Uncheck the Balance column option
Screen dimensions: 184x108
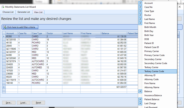(140, 91)
